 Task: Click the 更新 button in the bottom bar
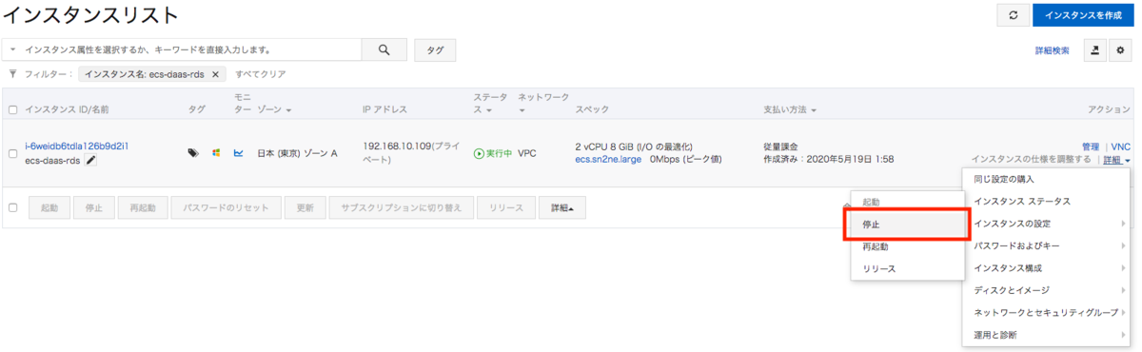pyautogui.click(x=305, y=207)
